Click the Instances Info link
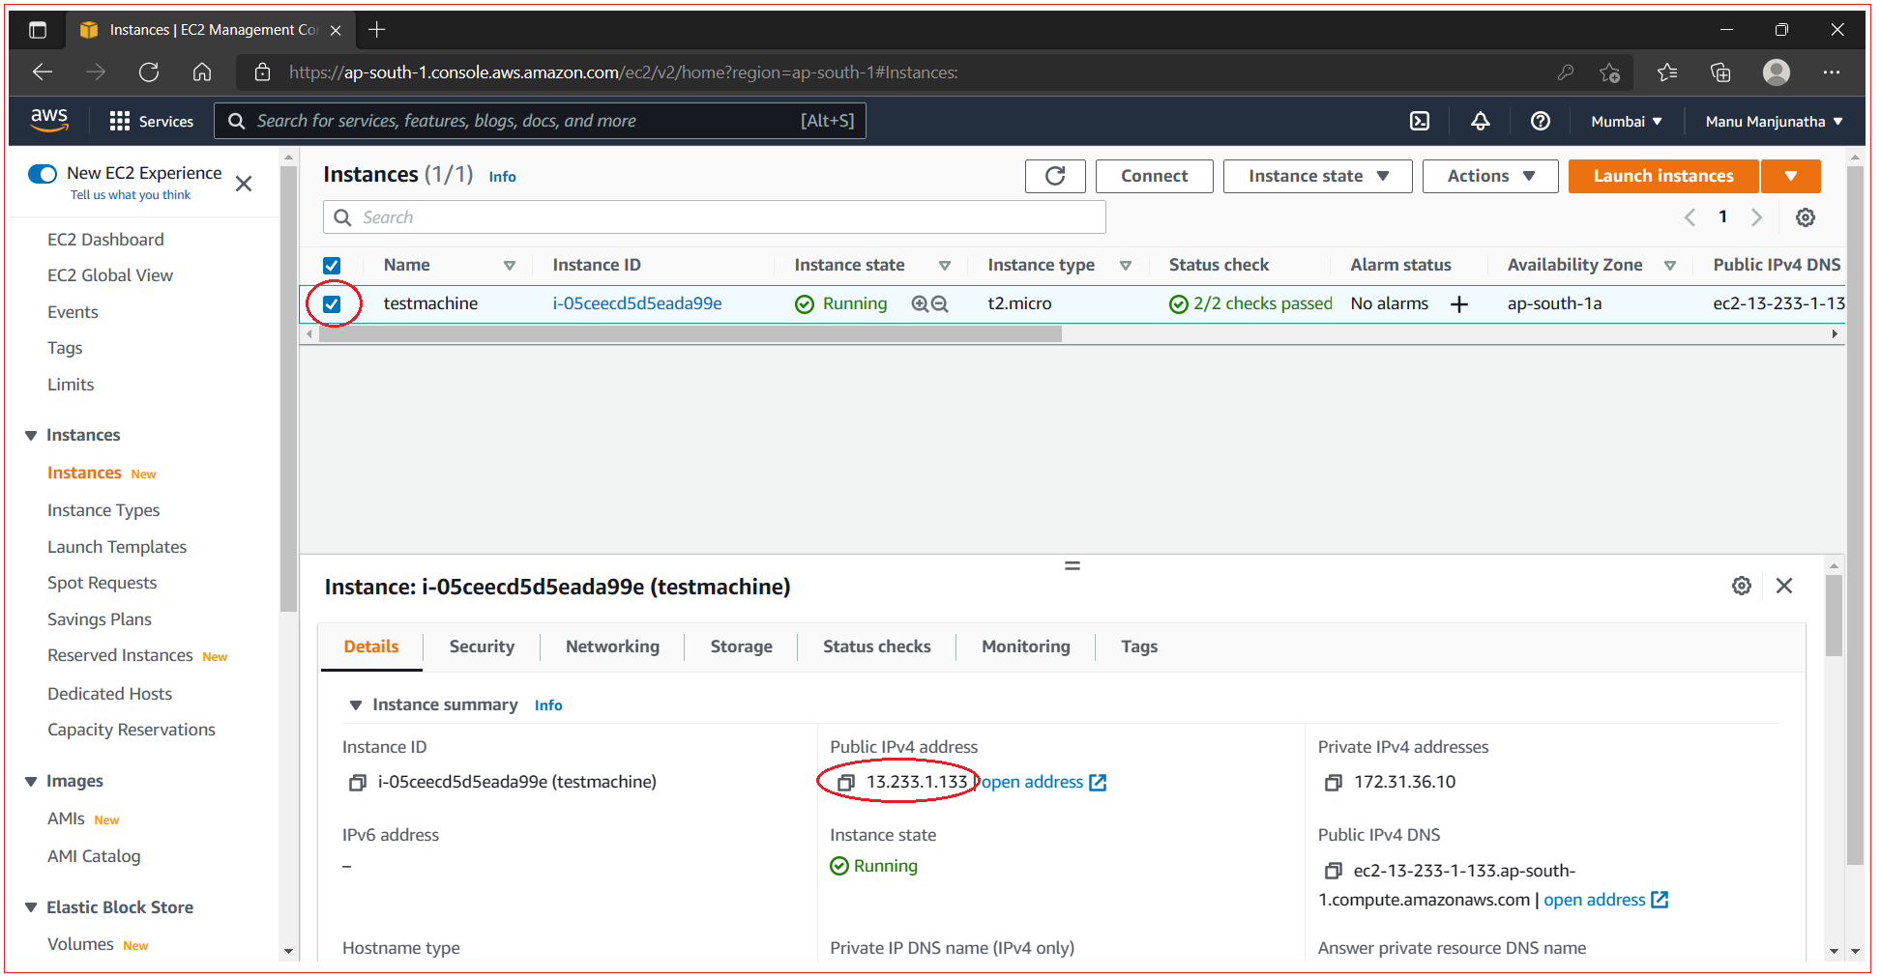1881x977 pixels. (502, 177)
